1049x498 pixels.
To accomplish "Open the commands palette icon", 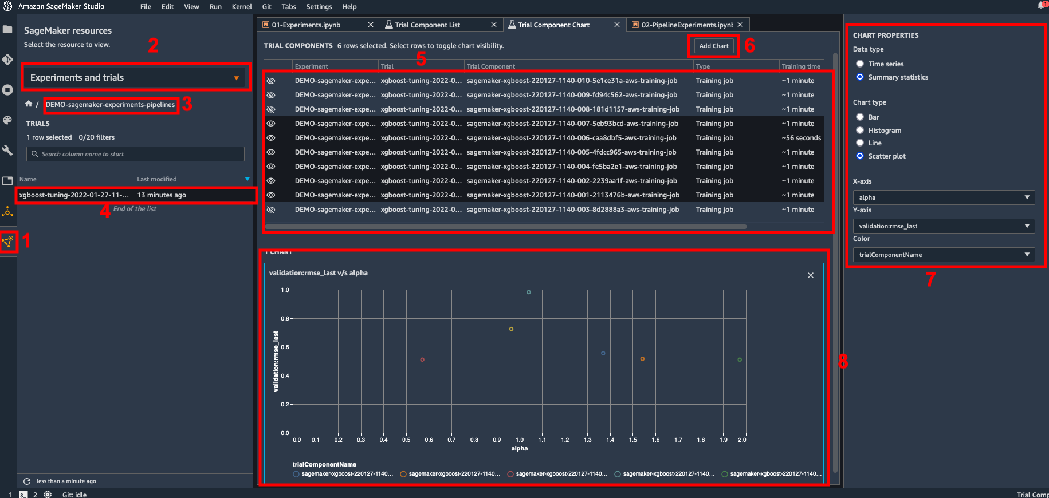I will (7, 120).
